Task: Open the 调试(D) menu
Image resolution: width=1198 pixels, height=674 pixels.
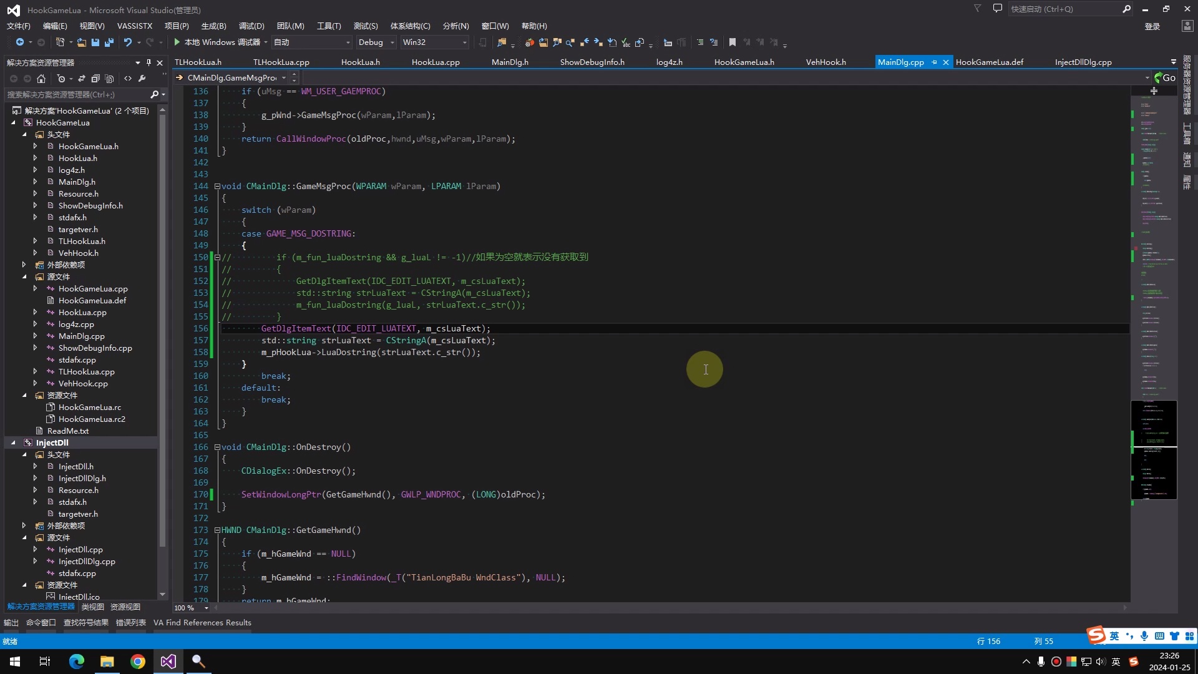Action: coord(251,26)
